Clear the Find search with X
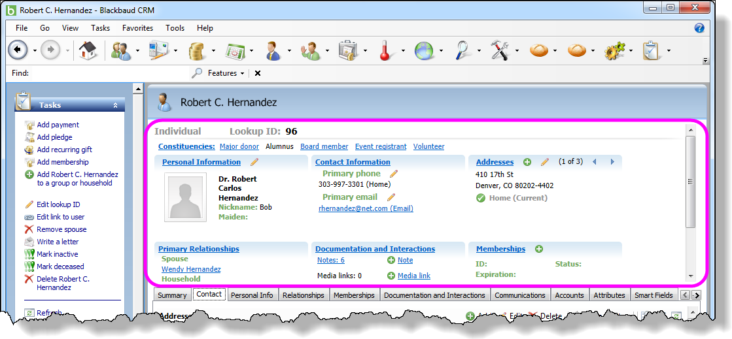The image size is (732, 339). (x=257, y=73)
